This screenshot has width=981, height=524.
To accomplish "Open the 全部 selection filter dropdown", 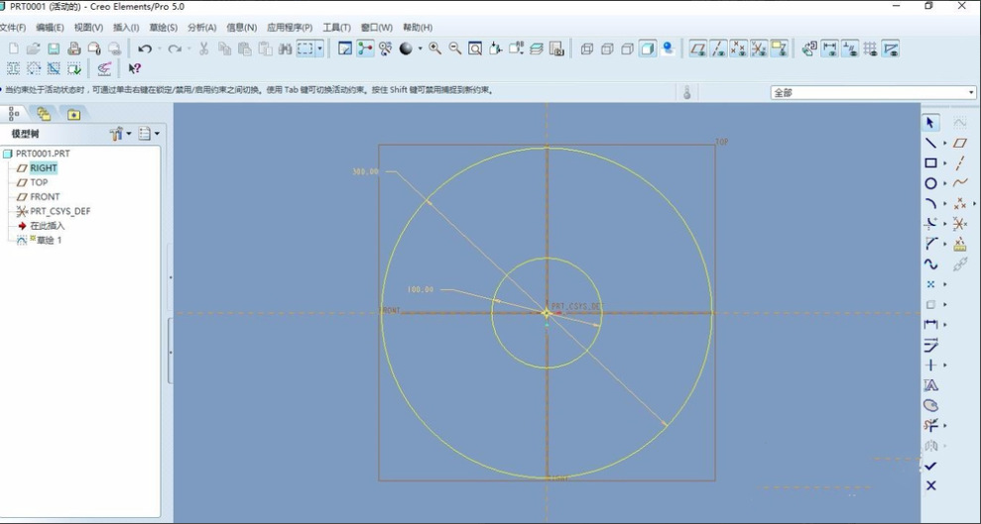I will [x=873, y=92].
